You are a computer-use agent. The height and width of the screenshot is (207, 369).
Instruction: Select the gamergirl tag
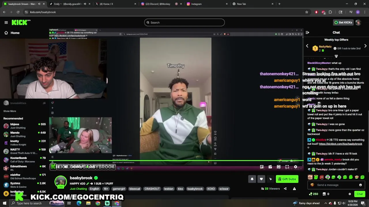[x=119, y=189]
